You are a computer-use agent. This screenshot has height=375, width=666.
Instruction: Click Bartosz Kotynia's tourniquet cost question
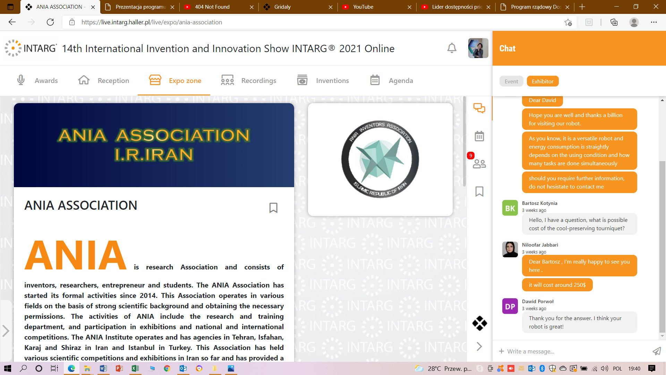pyautogui.click(x=579, y=224)
